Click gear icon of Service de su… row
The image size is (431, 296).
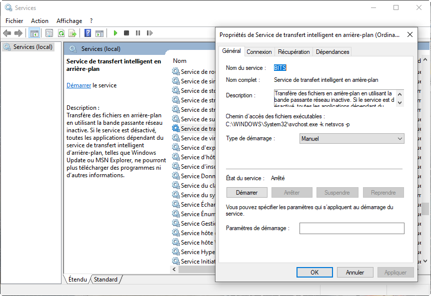pyautogui.click(x=176, y=119)
